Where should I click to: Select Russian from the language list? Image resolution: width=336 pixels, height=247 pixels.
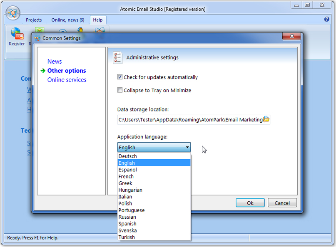127,217
